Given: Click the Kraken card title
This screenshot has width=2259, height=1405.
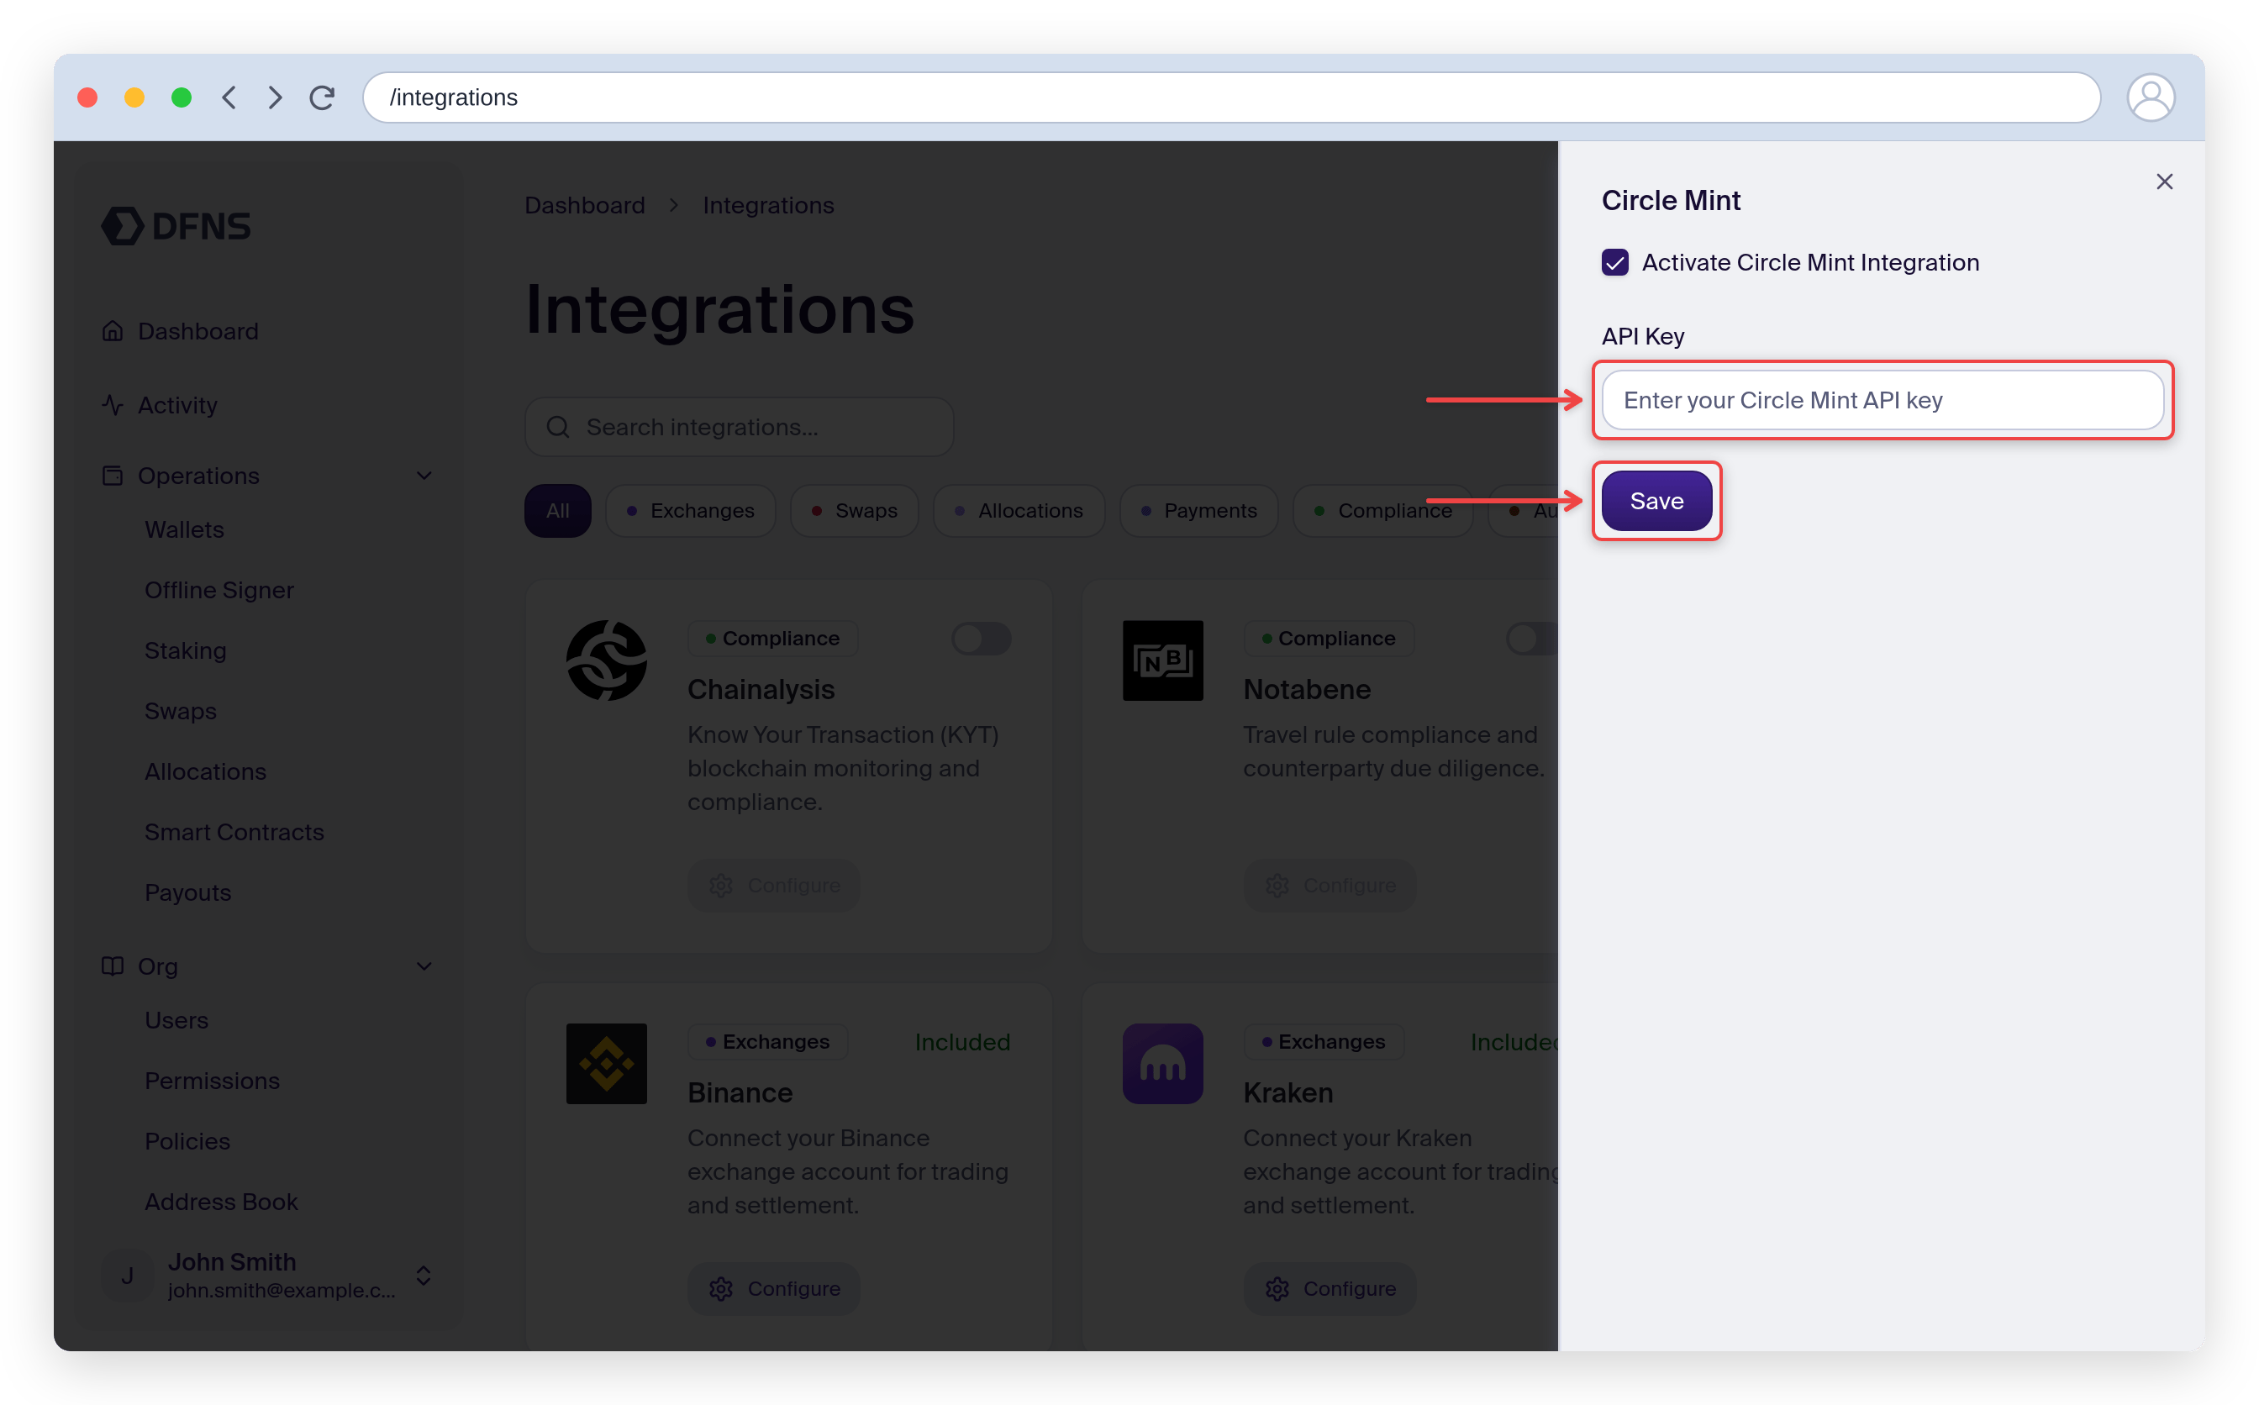Looking at the screenshot, I should coord(1288,1092).
